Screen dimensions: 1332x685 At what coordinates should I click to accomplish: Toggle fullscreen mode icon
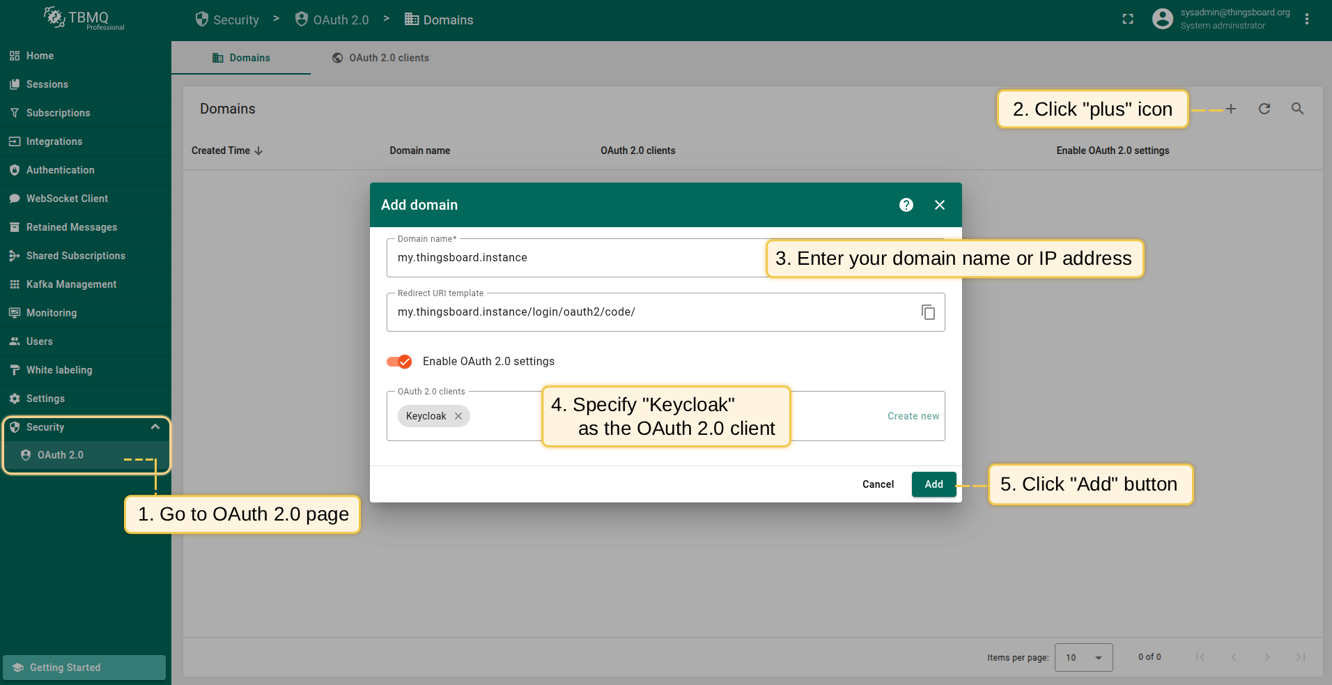(x=1128, y=20)
